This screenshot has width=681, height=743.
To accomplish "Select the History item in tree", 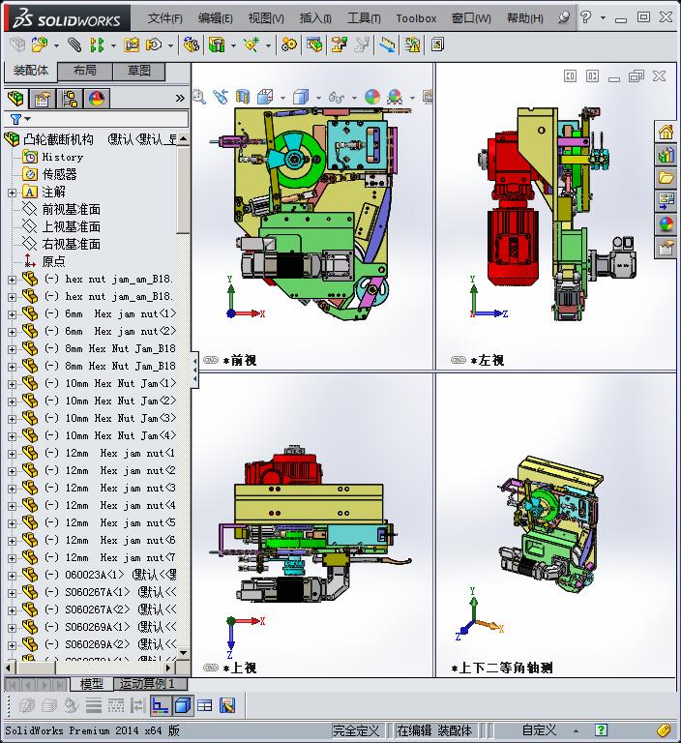I will tap(62, 157).
